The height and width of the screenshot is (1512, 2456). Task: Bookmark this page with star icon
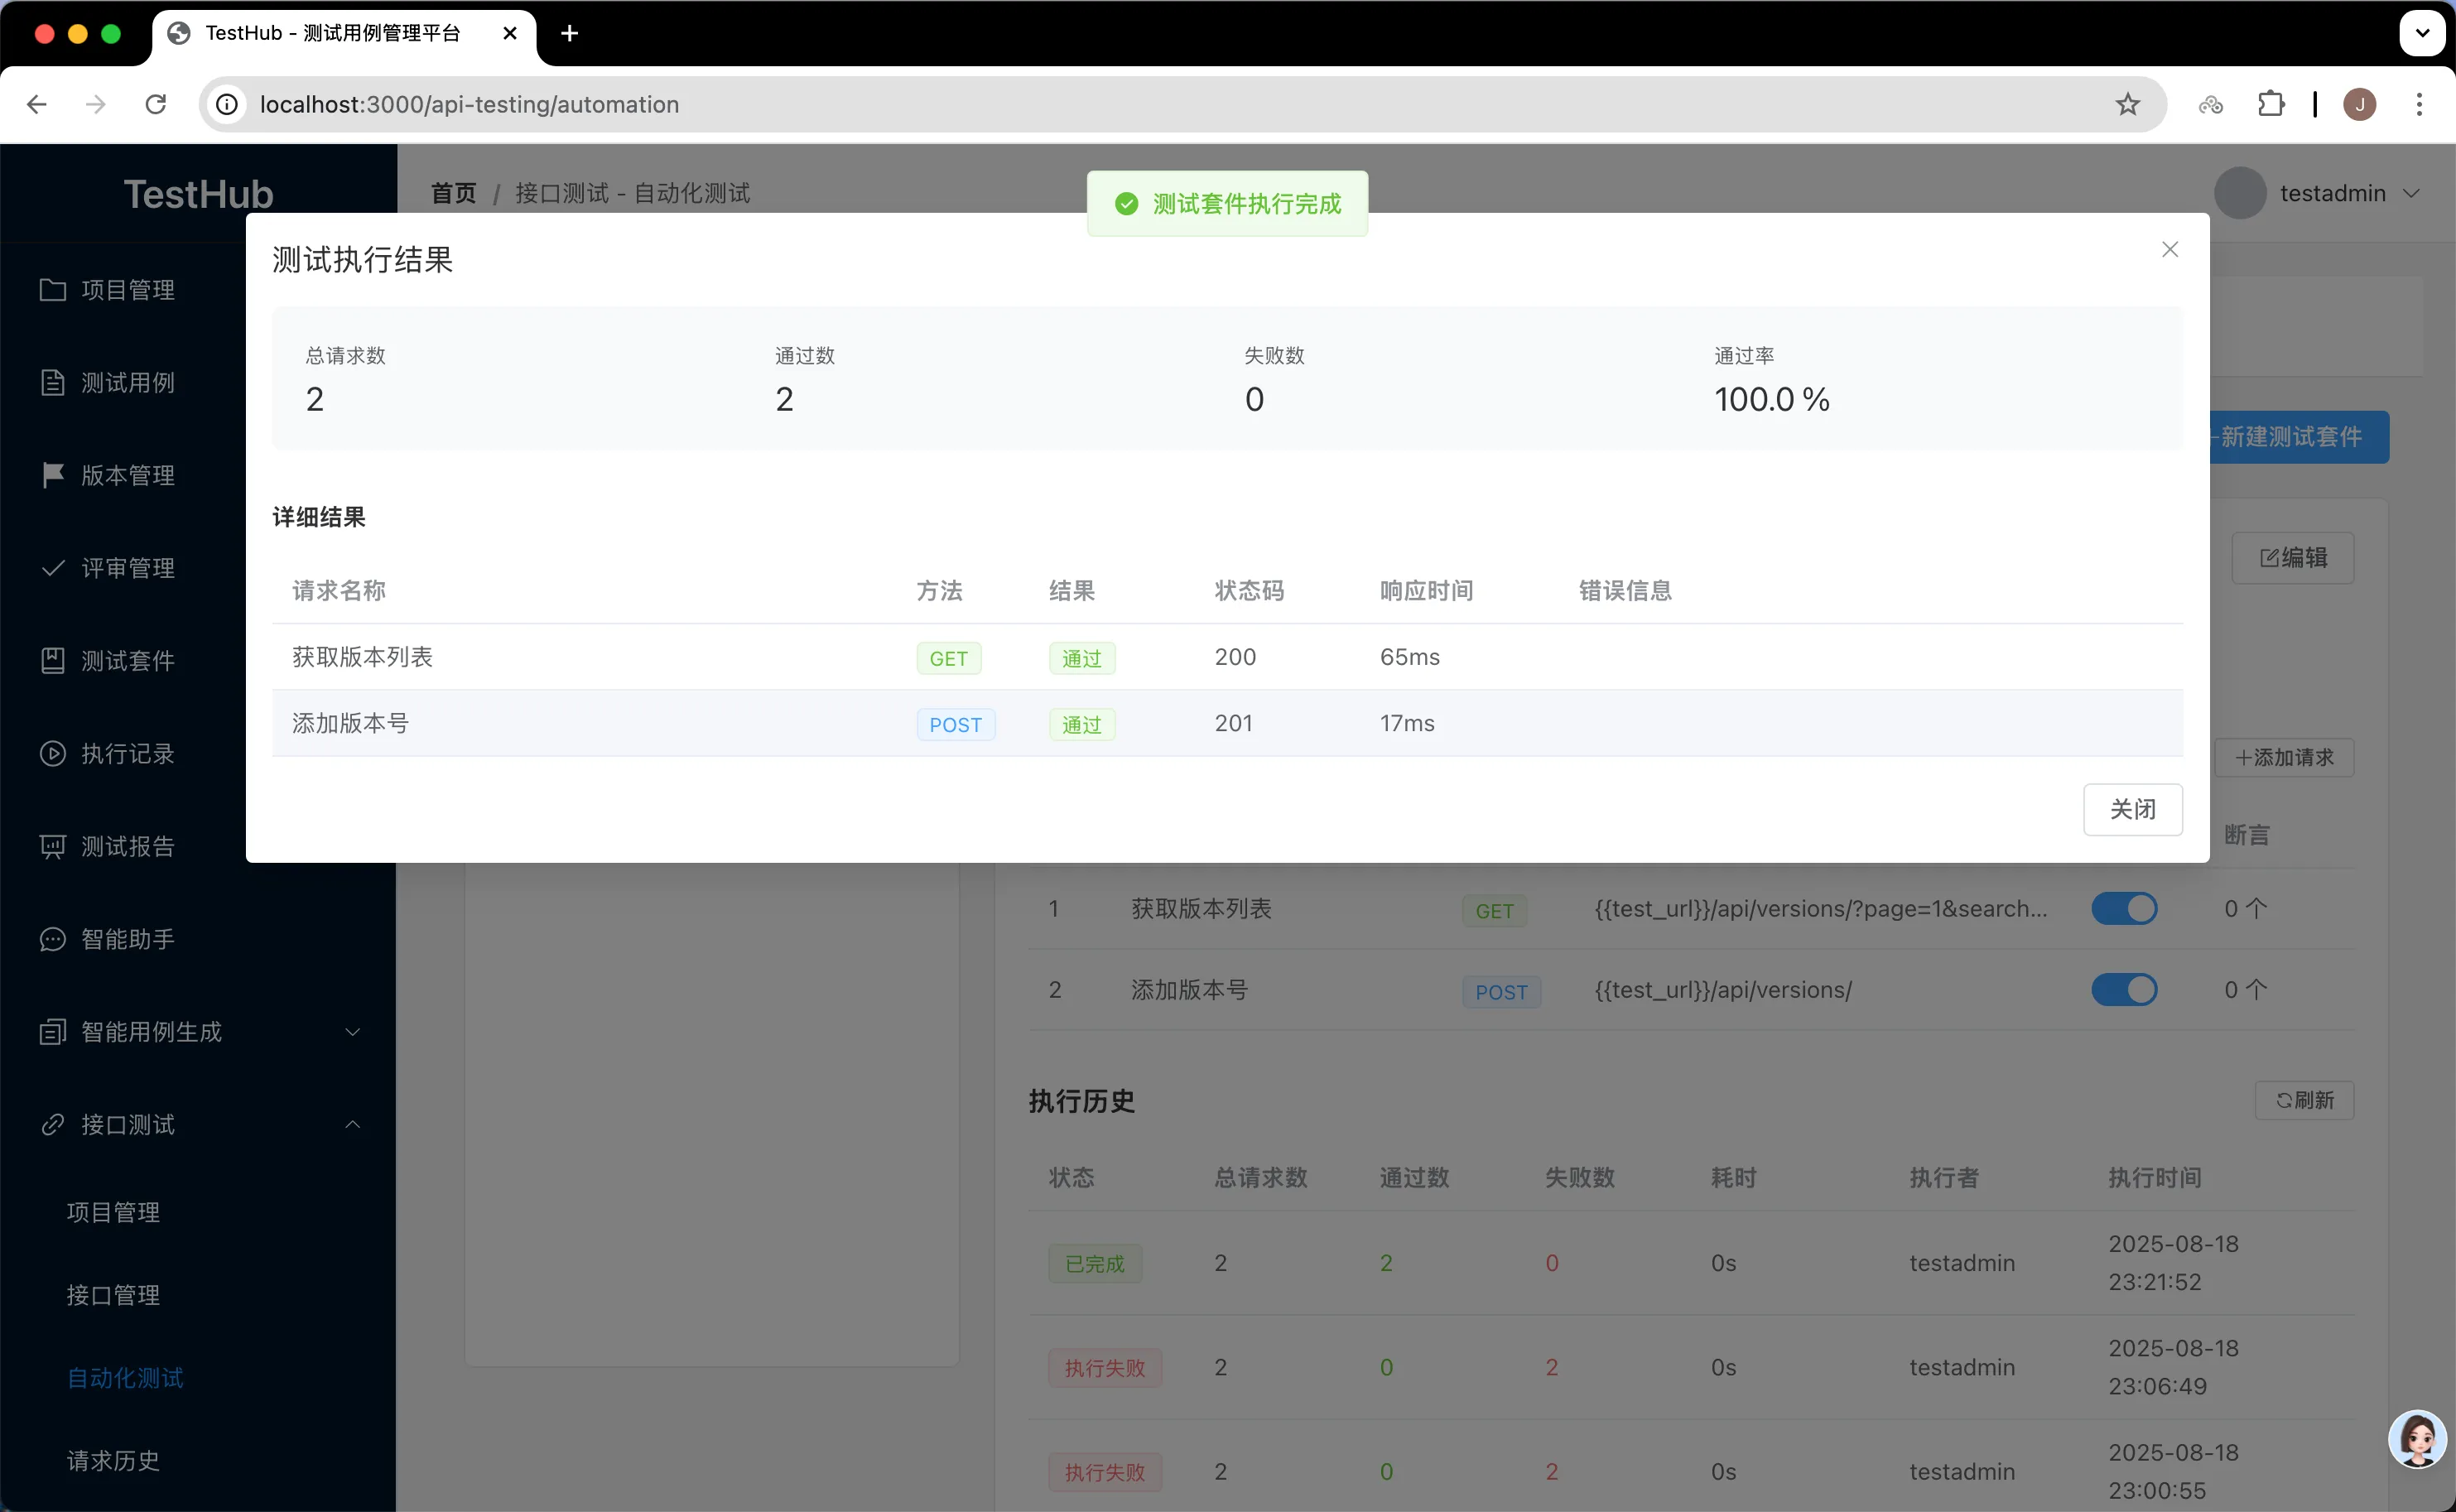click(x=2127, y=104)
